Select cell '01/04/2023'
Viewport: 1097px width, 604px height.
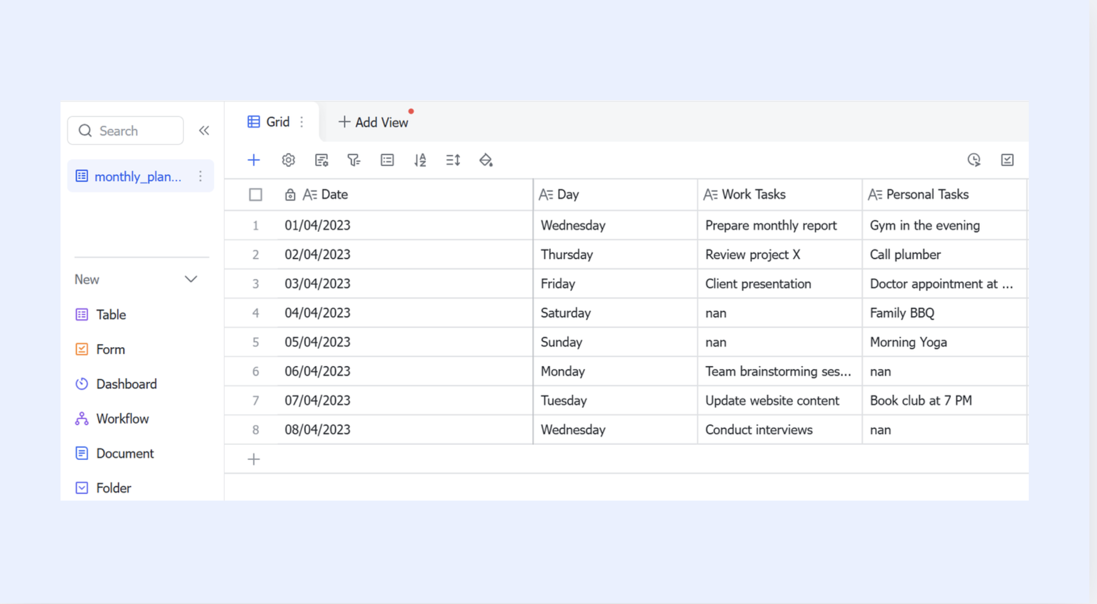(405, 225)
